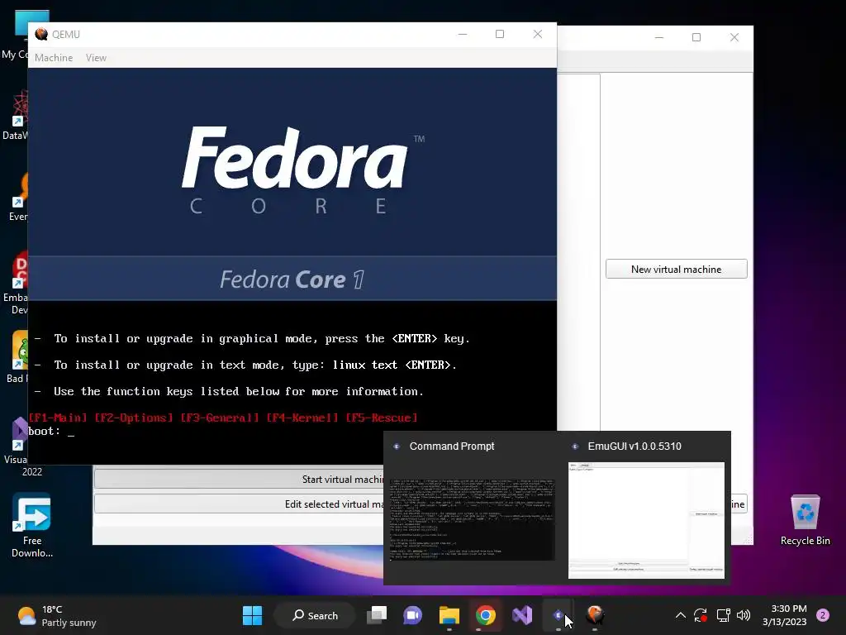Image resolution: width=846 pixels, height=635 pixels.
Task: Open the Windows Start menu
Action: (x=252, y=615)
